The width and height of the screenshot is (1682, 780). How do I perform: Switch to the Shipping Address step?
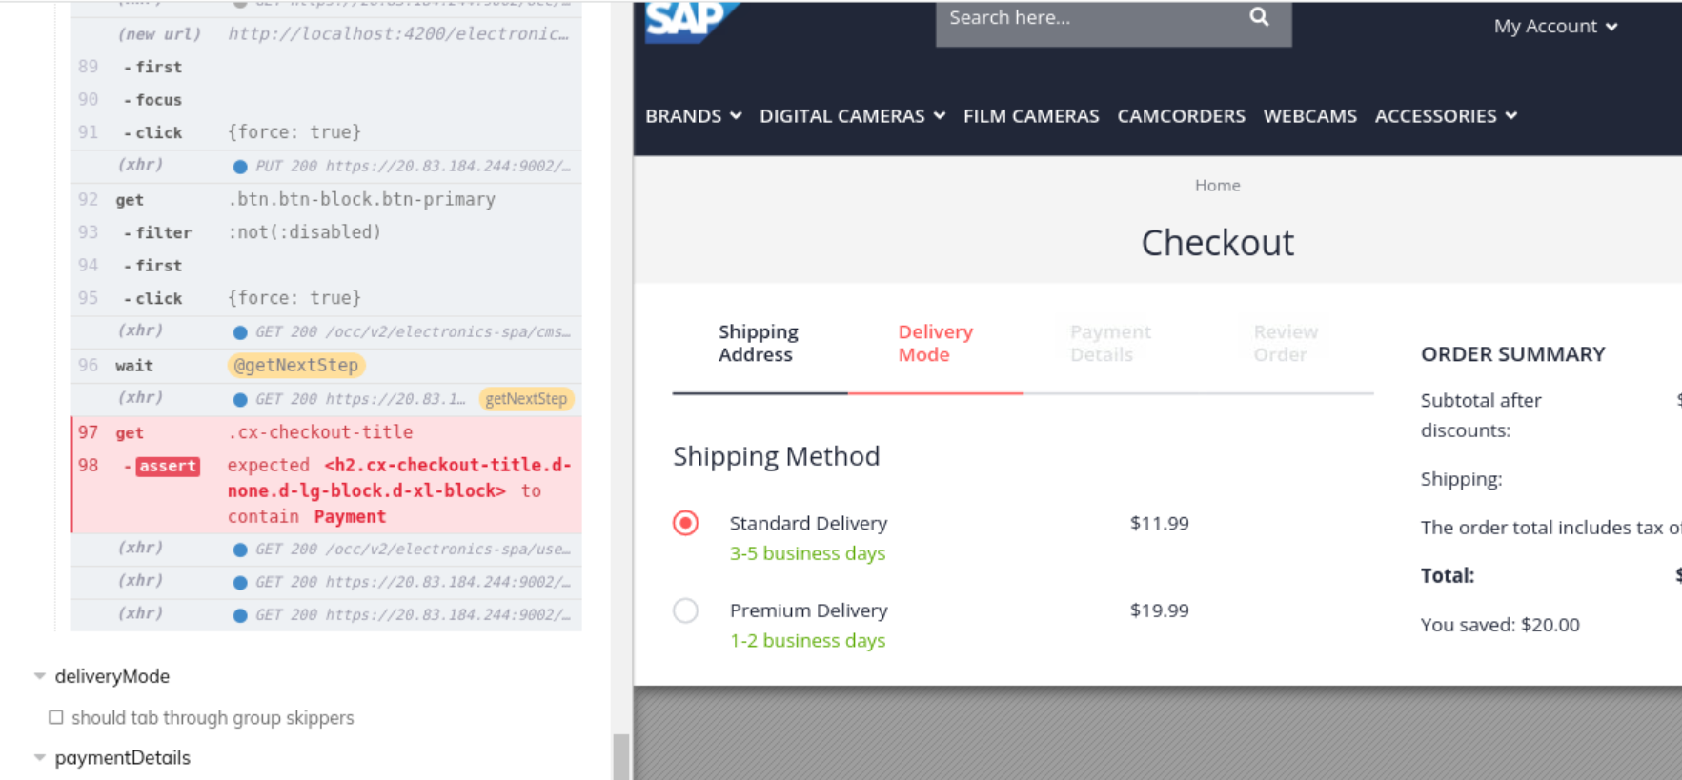click(x=758, y=343)
